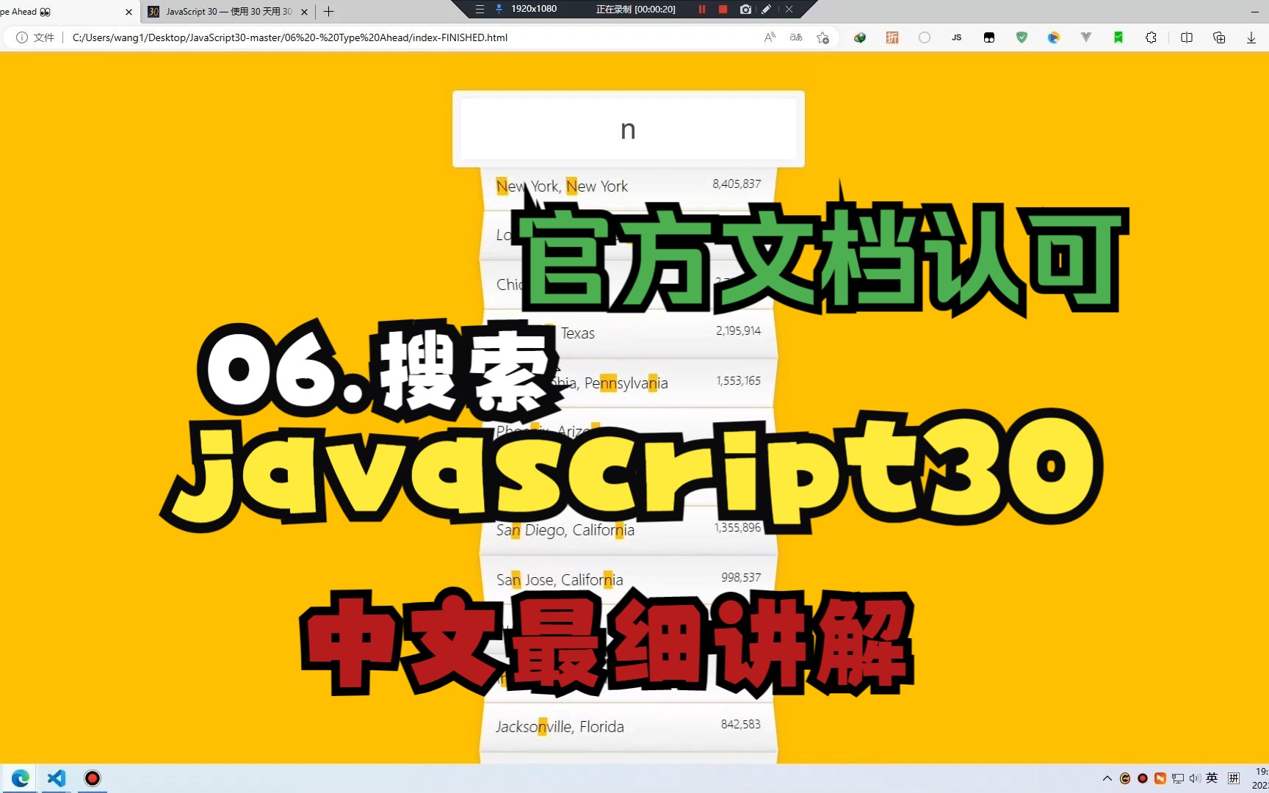Click the grey circle extension icon
This screenshot has width=1269, height=793.
(925, 37)
